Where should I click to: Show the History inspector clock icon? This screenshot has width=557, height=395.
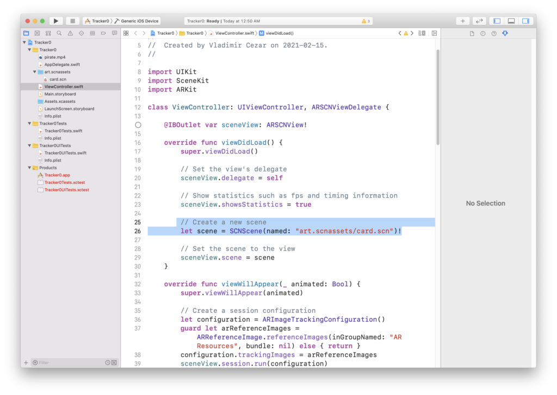coord(482,33)
